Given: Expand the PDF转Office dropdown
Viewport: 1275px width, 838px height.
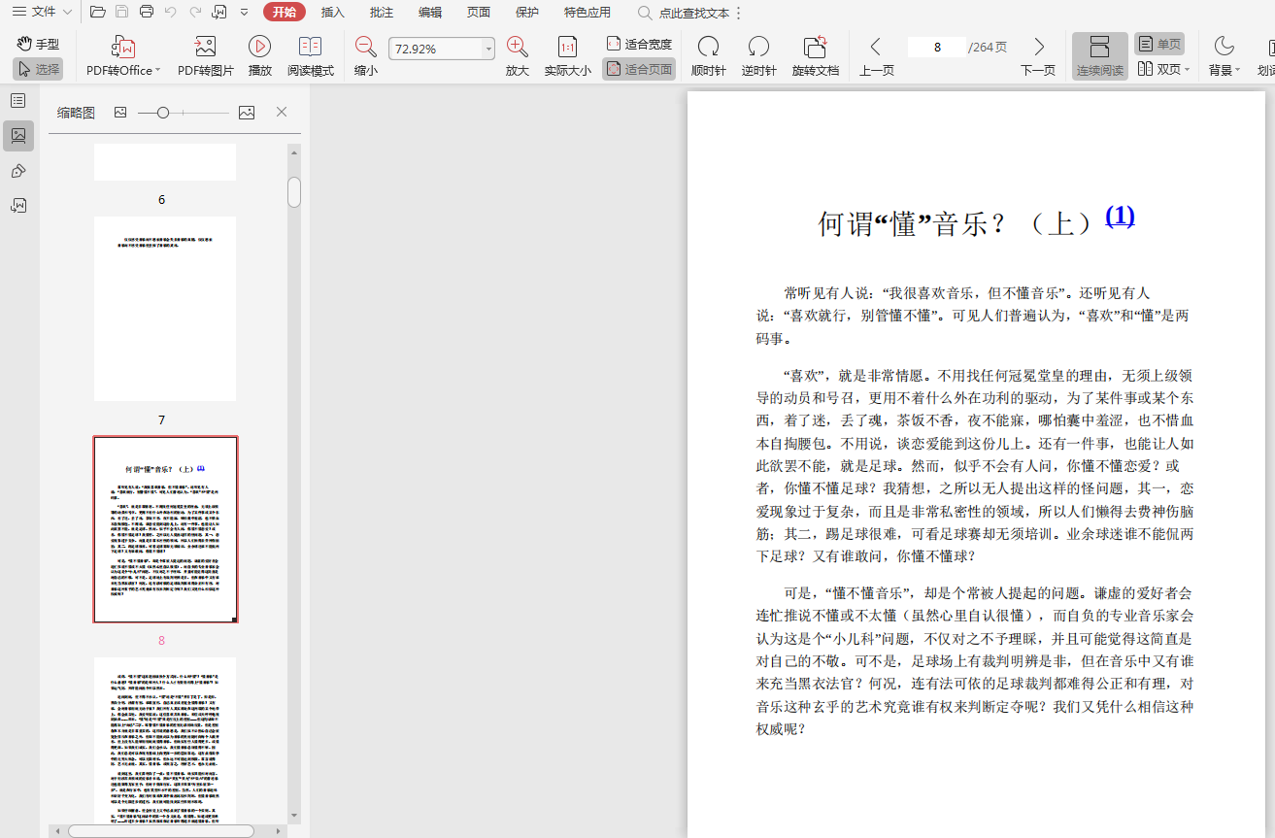Looking at the screenshot, I should pyautogui.click(x=157, y=71).
